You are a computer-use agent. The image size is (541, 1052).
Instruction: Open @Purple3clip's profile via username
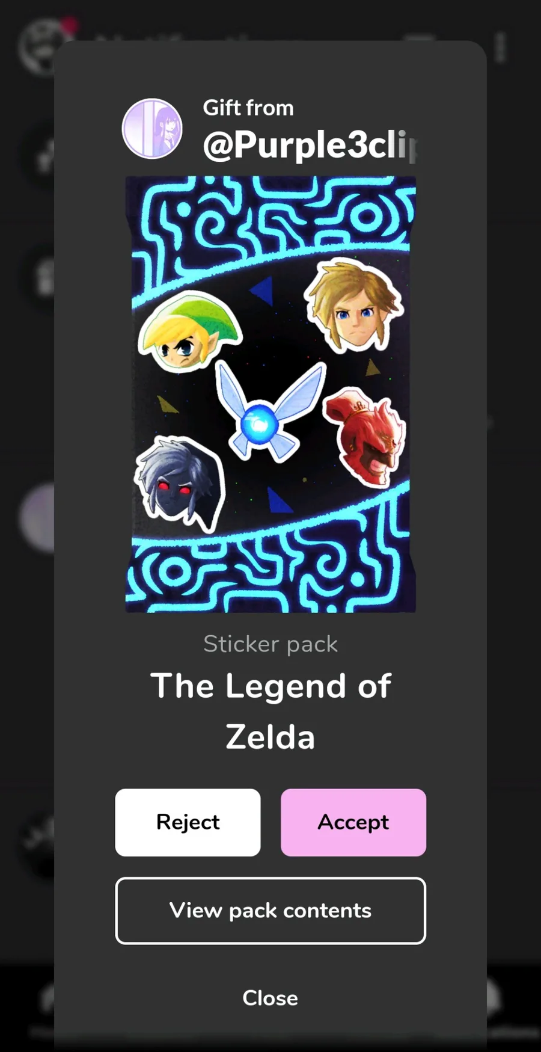point(310,145)
